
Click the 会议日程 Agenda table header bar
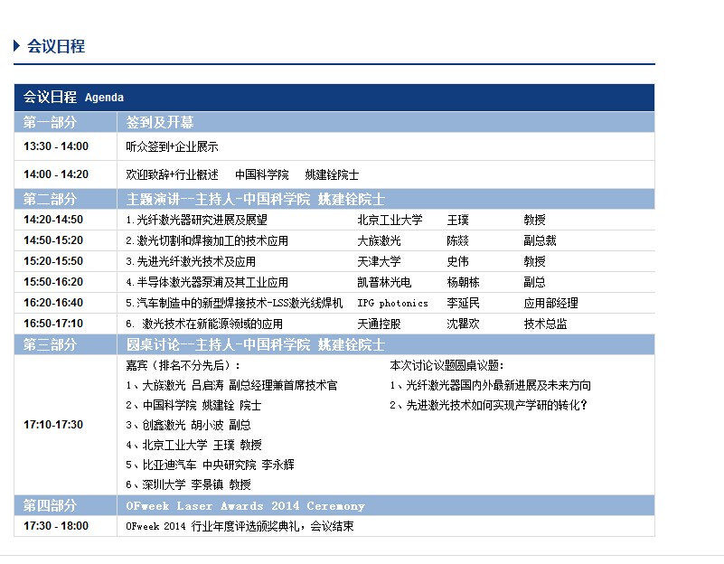coord(334,98)
